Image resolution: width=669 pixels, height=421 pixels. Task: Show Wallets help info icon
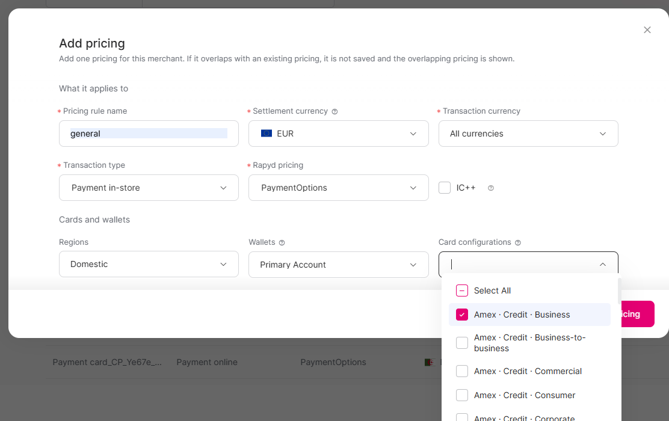tap(282, 243)
